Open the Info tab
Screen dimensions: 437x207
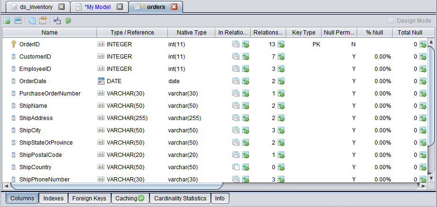click(x=220, y=198)
